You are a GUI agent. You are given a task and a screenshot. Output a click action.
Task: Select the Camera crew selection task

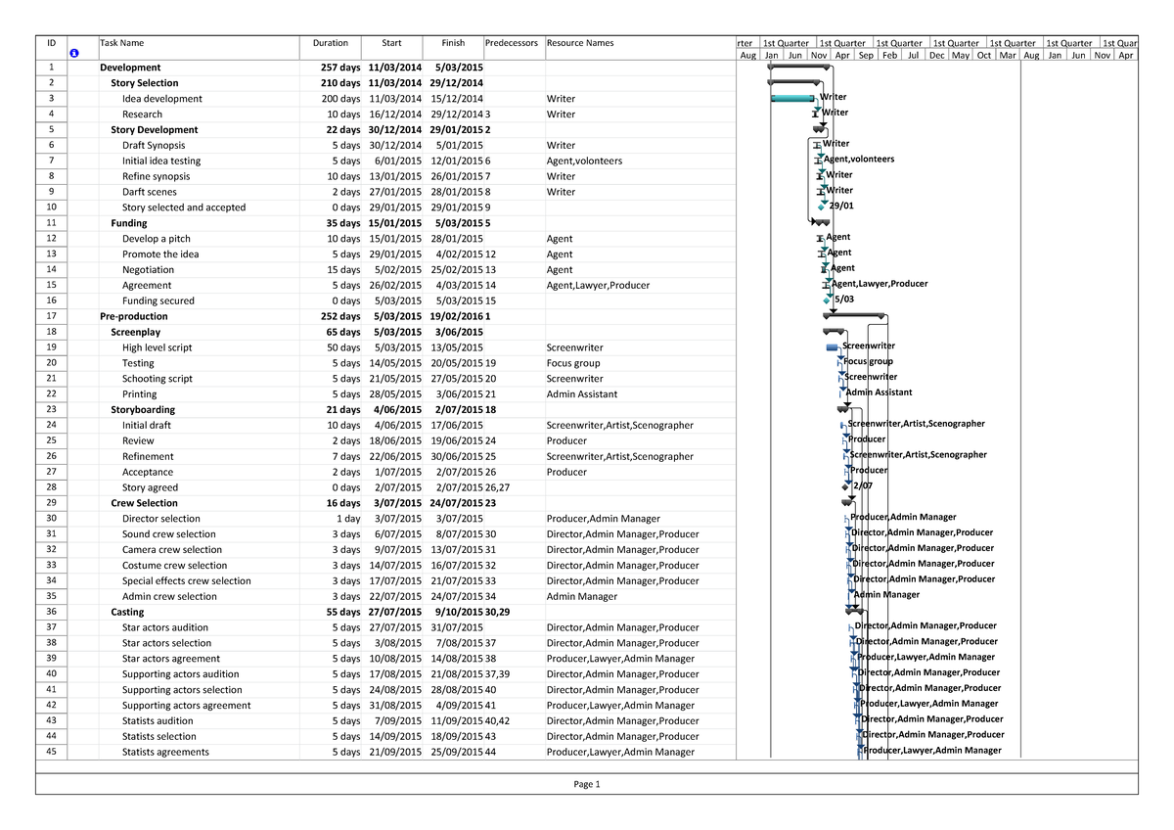(x=172, y=550)
